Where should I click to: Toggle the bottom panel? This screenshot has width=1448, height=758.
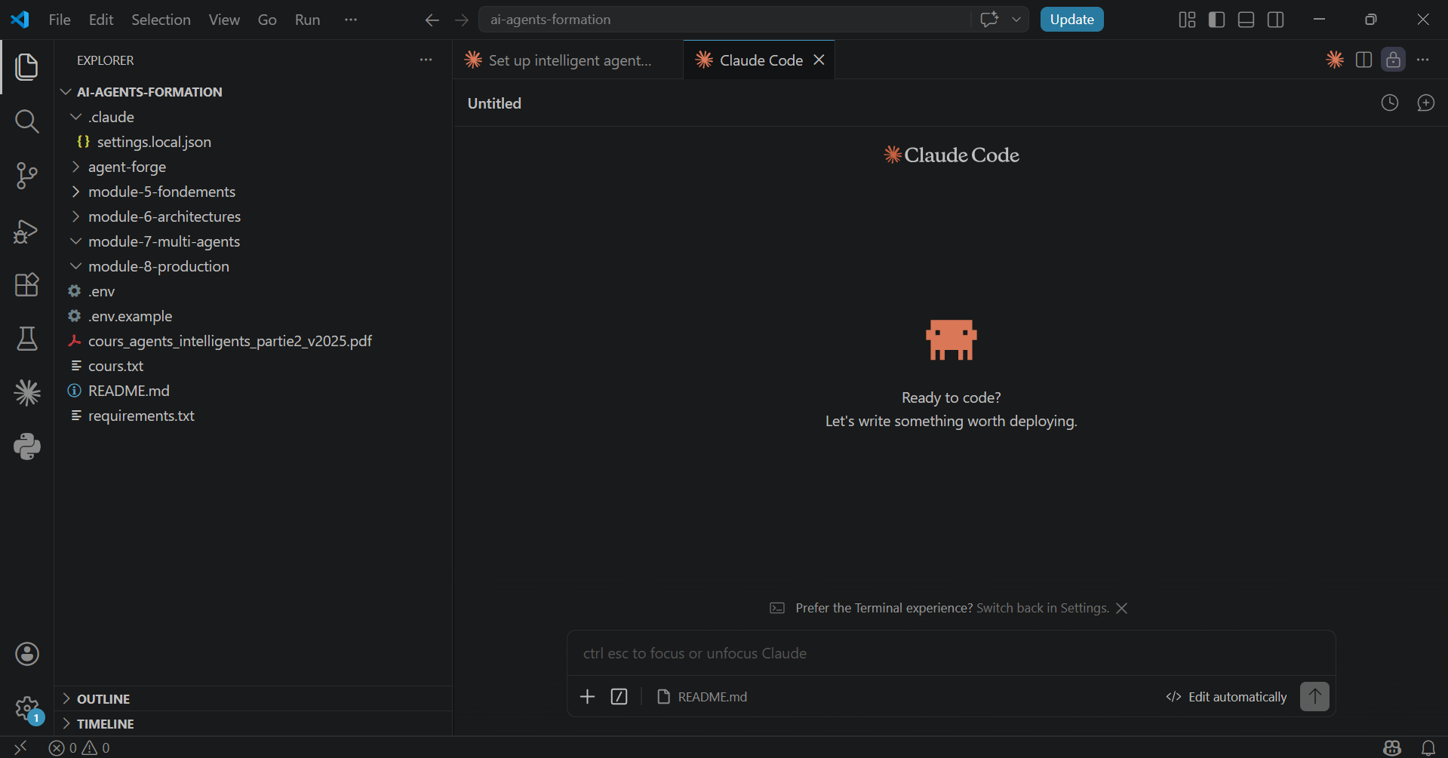pyautogui.click(x=1247, y=20)
